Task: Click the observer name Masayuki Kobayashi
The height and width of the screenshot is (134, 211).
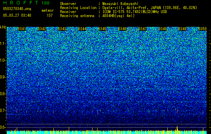Action: 120,4
